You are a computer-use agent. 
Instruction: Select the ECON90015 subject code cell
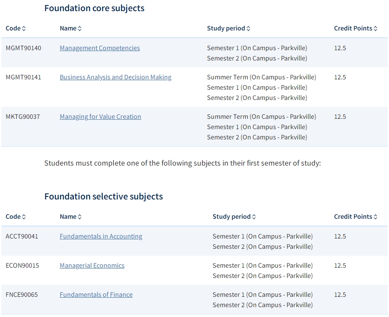(22, 266)
